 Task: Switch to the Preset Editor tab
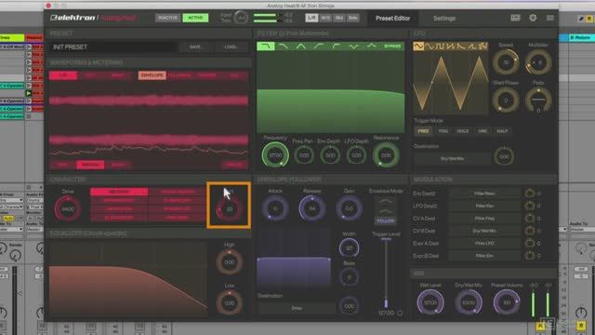click(x=392, y=18)
